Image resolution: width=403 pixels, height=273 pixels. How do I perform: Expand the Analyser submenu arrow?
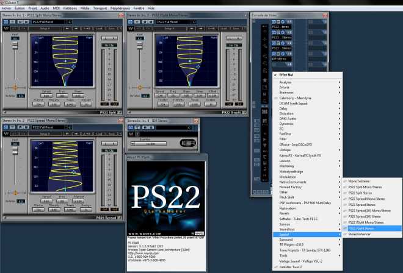point(339,82)
